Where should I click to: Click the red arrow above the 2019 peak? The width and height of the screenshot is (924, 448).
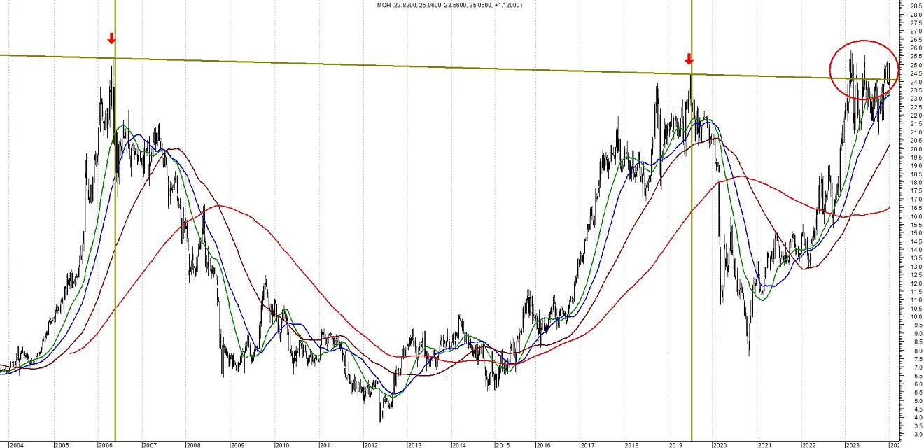689,59
